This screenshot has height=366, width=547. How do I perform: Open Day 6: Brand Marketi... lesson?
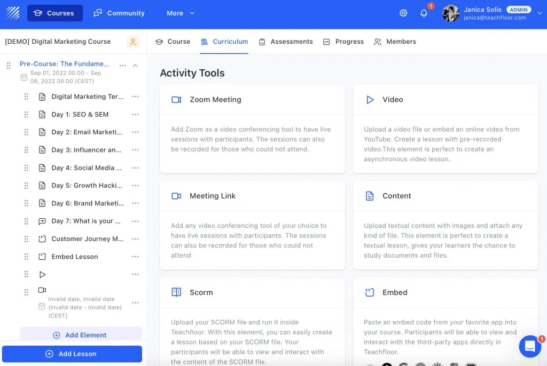[x=88, y=203]
